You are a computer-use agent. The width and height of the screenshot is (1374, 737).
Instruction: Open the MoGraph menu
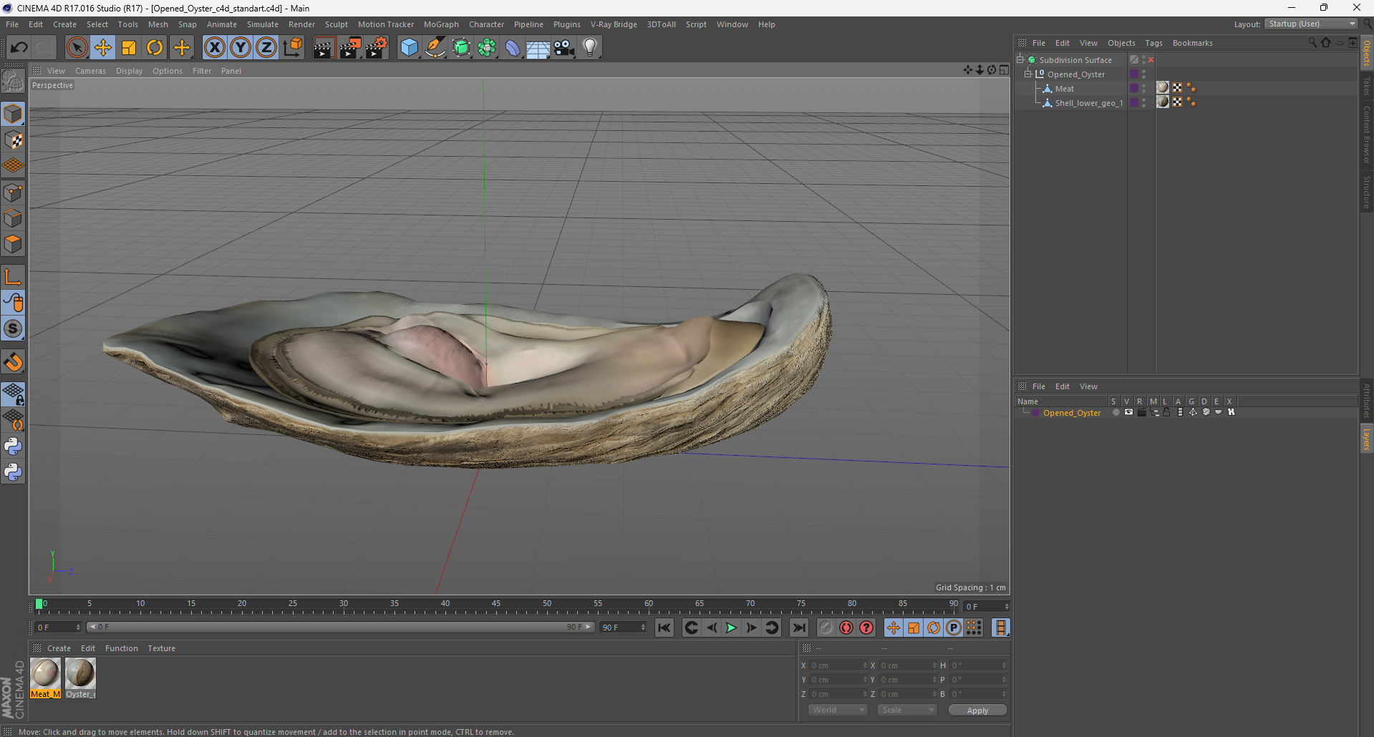tap(441, 24)
